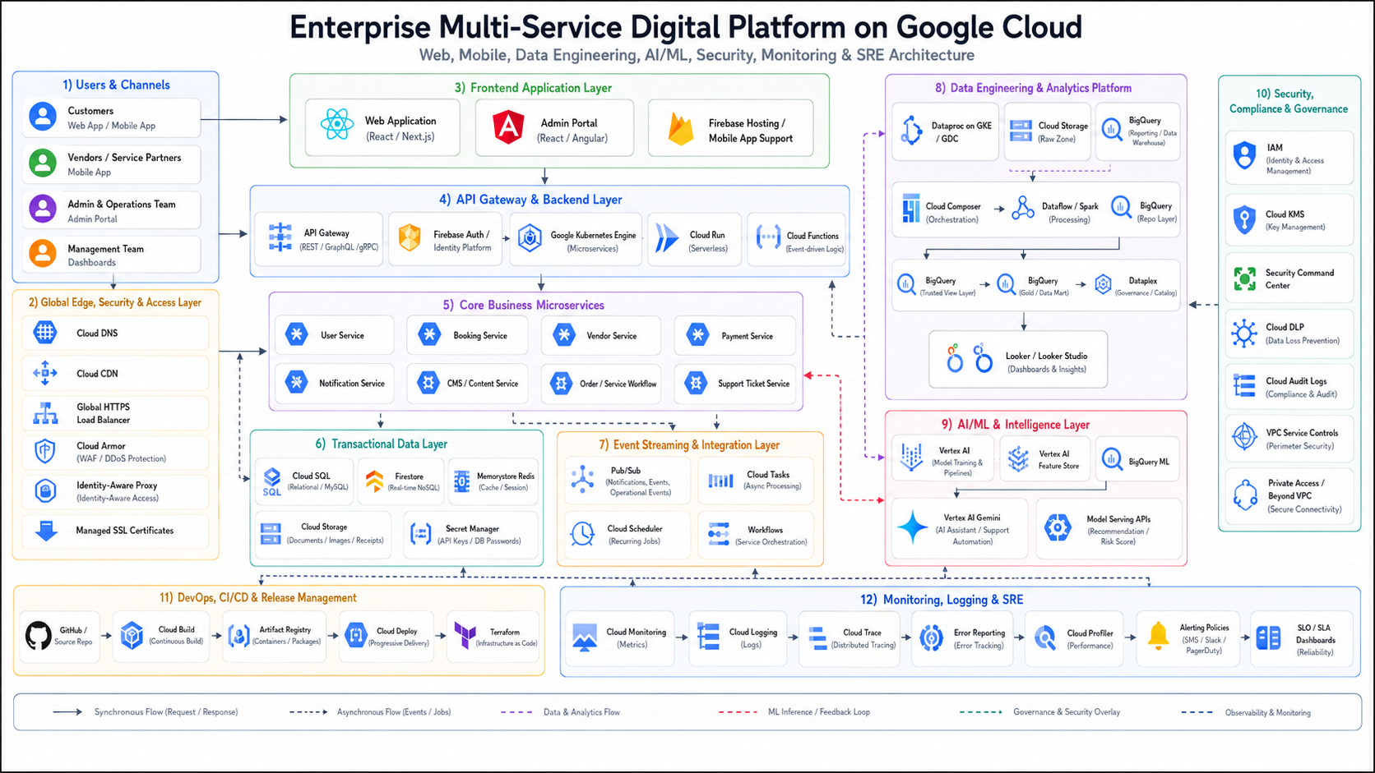The image size is (1375, 773).
Task: Click the 'BigQuery ML' label
Action: coord(1149,462)
